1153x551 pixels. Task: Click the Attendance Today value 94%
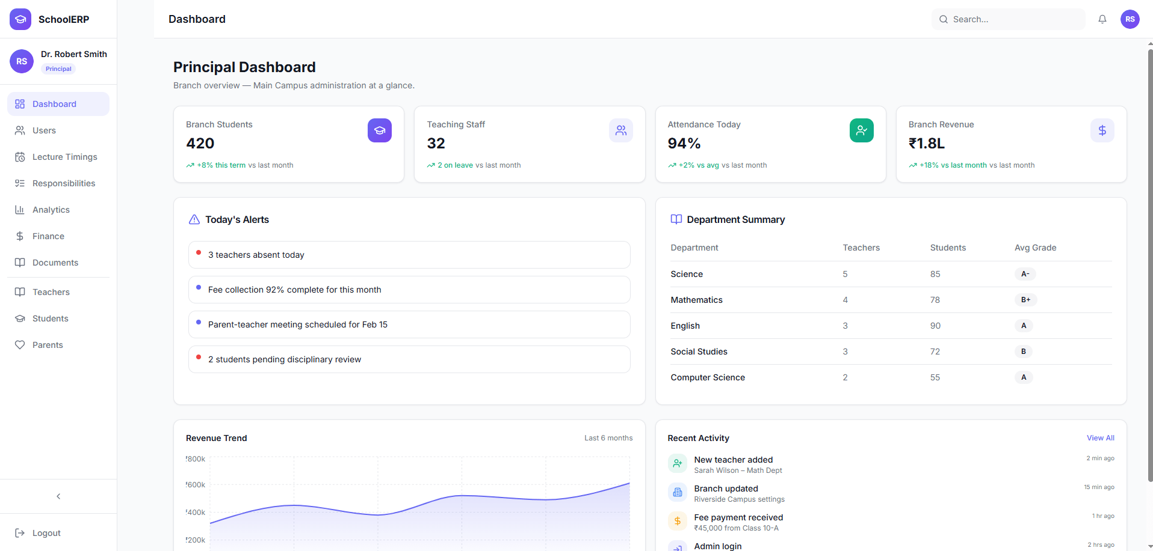(684, 144)
